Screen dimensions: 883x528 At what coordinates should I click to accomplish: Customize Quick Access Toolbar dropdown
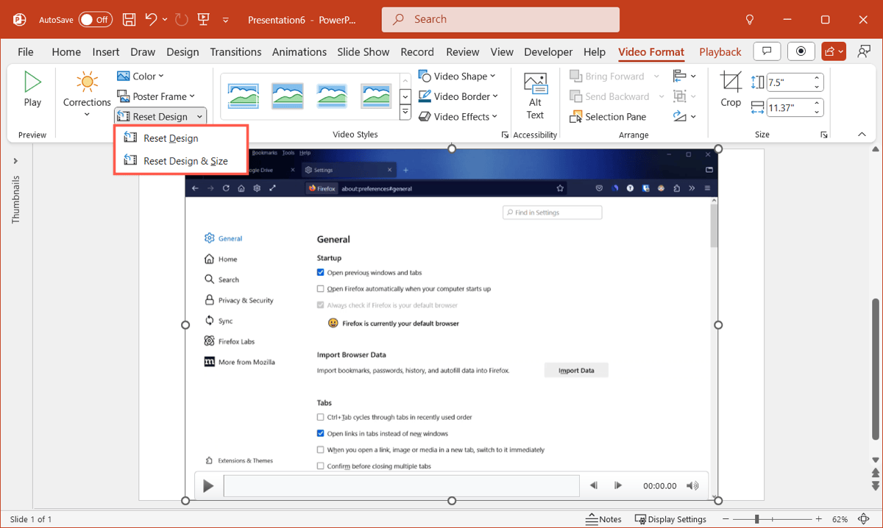pyautogui.click(x=225, y=20)
